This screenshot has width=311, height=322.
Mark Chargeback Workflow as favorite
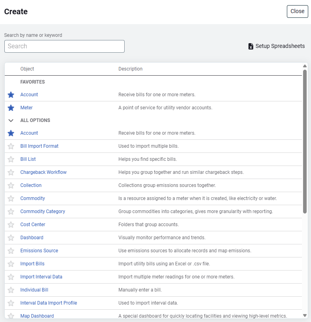tap(11, 172)
